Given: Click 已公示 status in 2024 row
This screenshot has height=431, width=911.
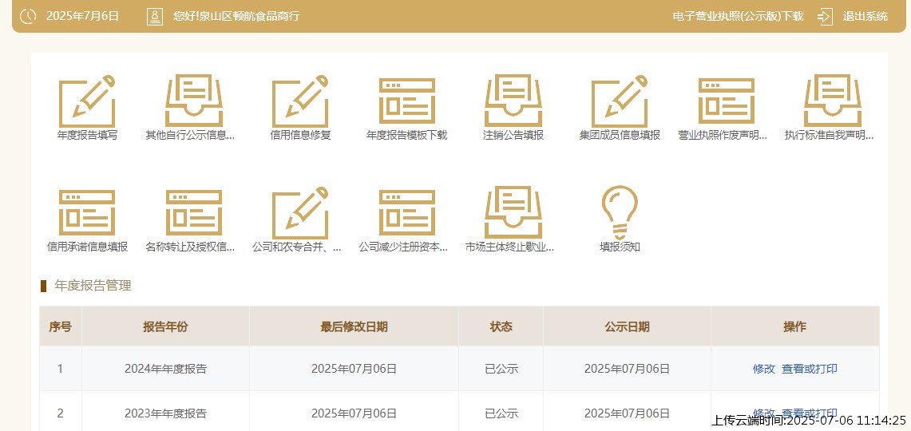Looking at the screenshot, I should coord(501,368).
